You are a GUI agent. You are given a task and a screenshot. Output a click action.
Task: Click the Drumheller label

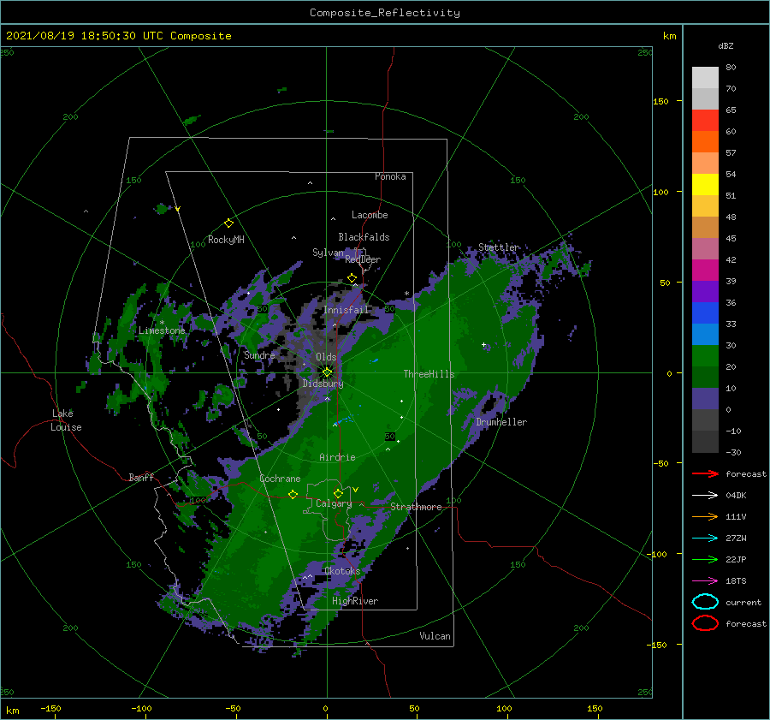[x=501, y=422]
